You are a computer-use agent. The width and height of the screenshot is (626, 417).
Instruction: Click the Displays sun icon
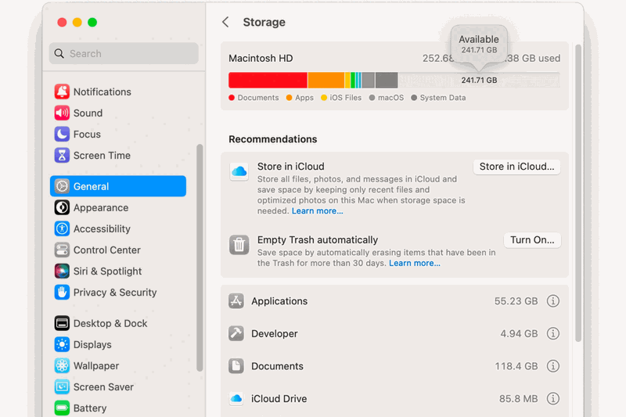[x=62, y=344]
